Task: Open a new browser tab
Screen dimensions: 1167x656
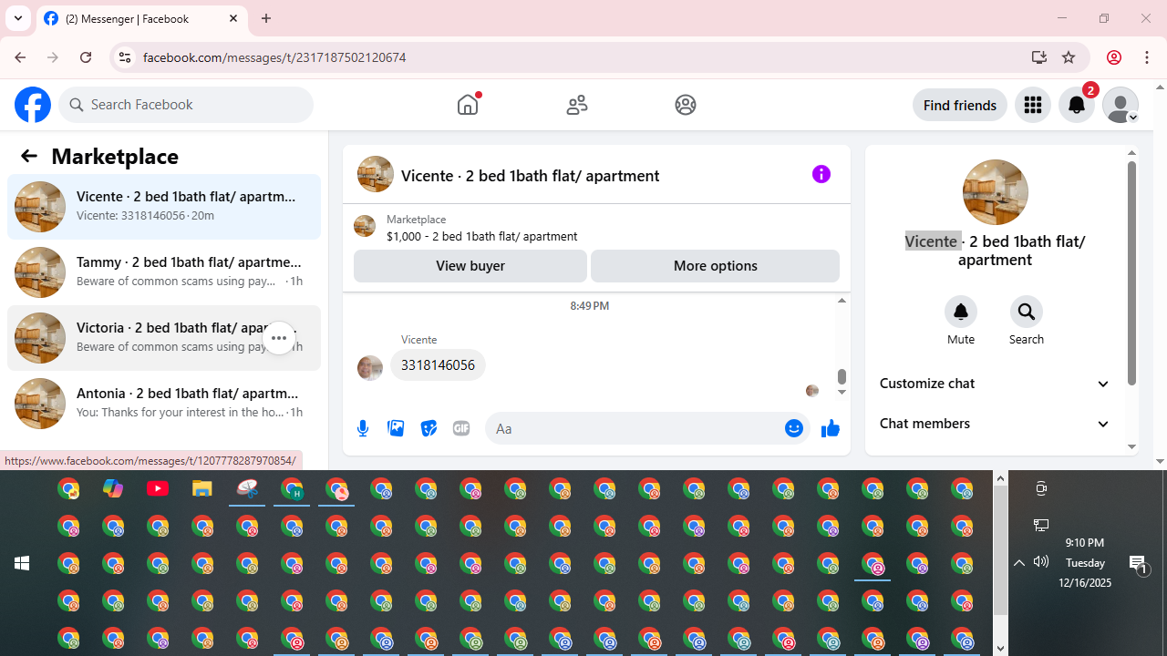Action: pos(266,18)
